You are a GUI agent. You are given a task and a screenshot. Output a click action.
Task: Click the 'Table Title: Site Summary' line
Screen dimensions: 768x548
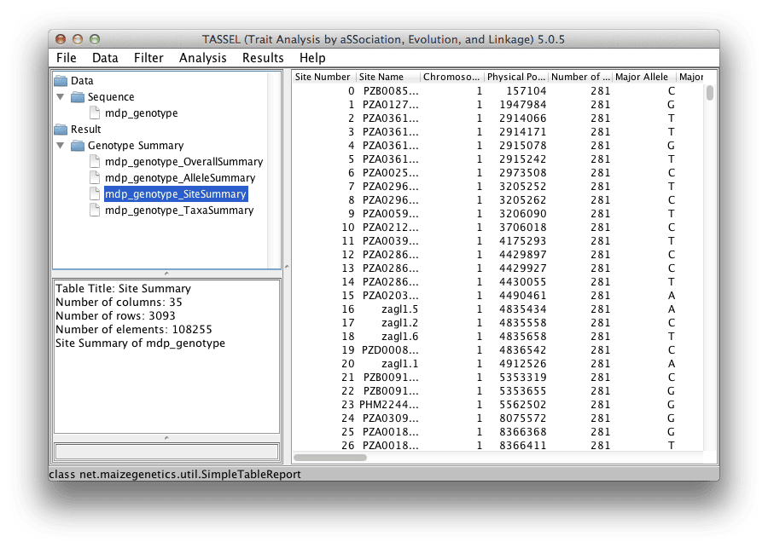(x=123, y=289)
